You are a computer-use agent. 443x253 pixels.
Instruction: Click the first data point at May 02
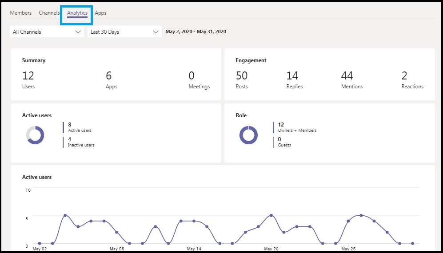point(40,243)
